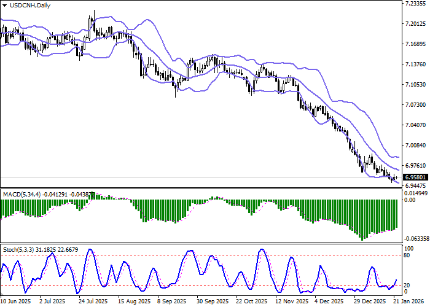
Task: Click the 12 Nov 2025 date label
Action: point(291,301)
